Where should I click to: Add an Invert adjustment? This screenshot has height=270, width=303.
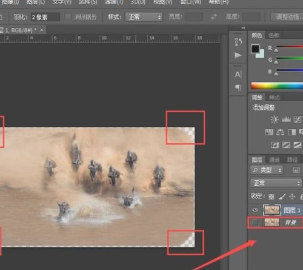tap(275, 145)
